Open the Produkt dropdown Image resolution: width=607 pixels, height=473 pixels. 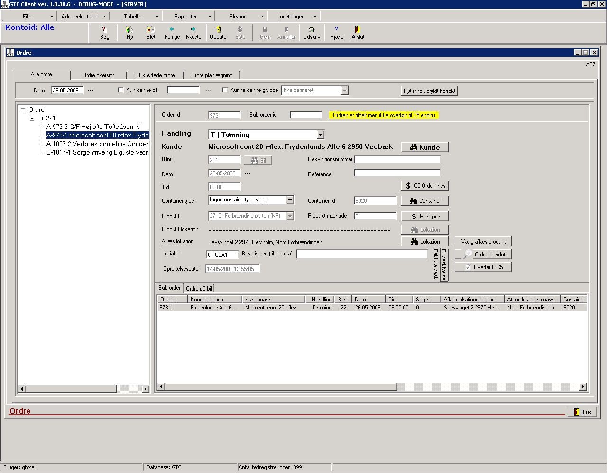click(290, 216)
